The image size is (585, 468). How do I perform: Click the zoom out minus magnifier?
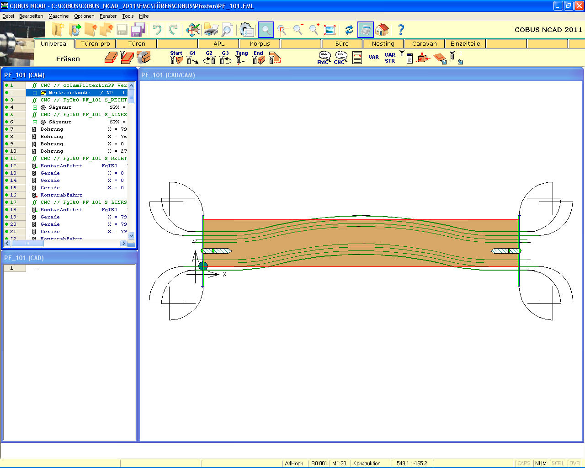[298, 30]
